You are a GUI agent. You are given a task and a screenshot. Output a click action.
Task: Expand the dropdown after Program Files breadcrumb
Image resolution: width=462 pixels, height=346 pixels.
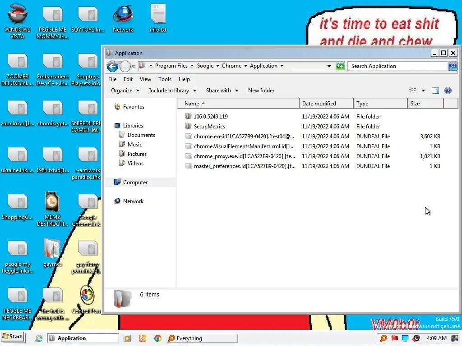[192, 66]
